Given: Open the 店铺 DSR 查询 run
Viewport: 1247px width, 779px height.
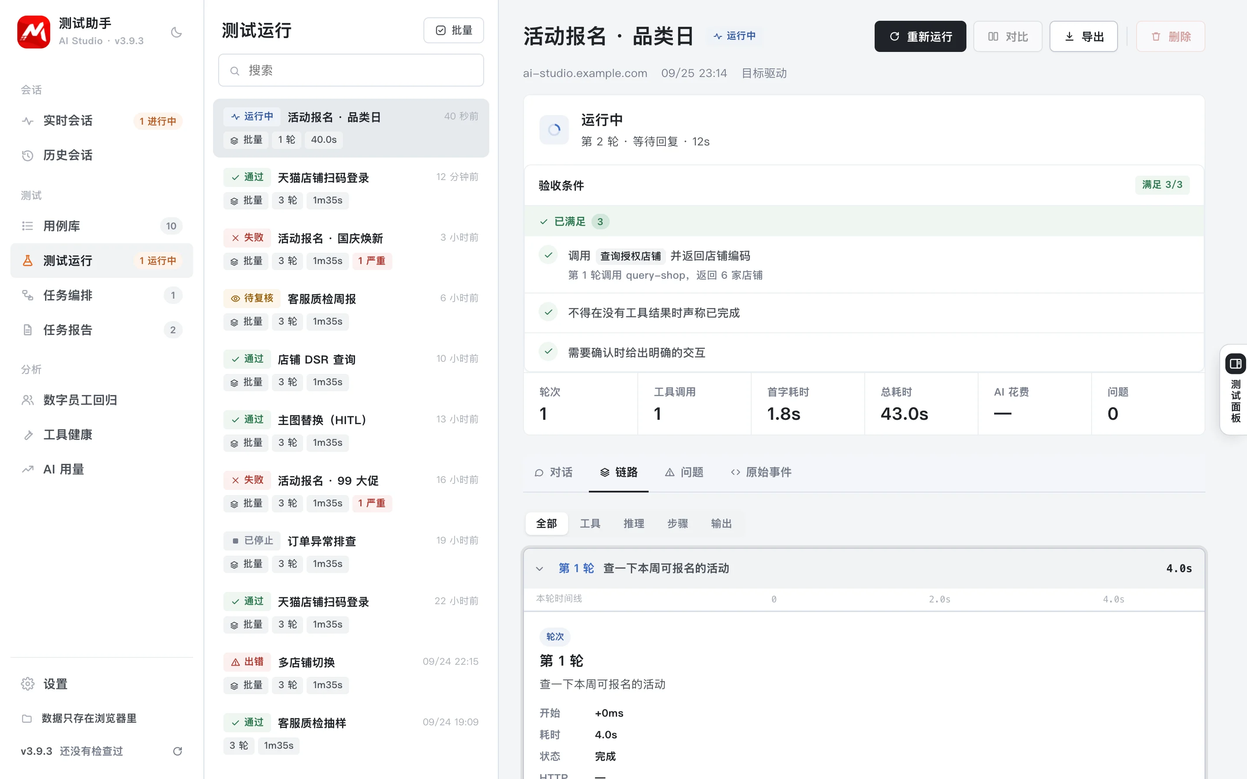Looking at the screenshot, I should click(351, 370).
